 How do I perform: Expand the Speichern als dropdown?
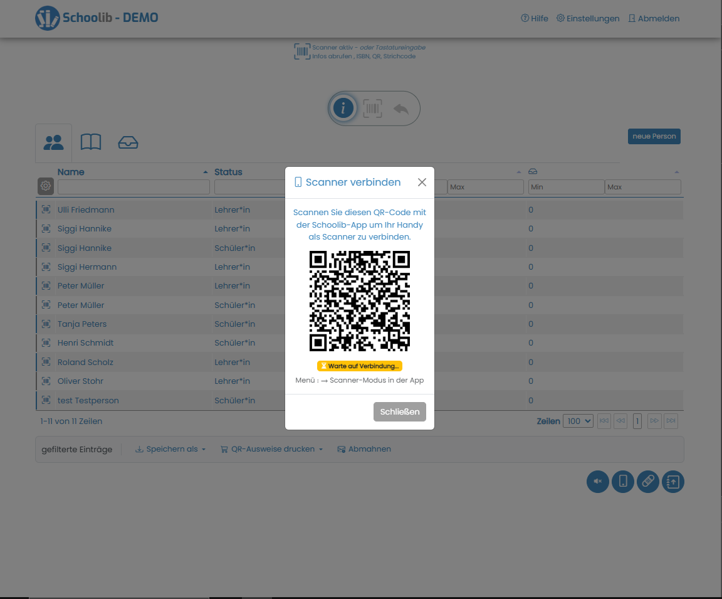coord(170,448)
